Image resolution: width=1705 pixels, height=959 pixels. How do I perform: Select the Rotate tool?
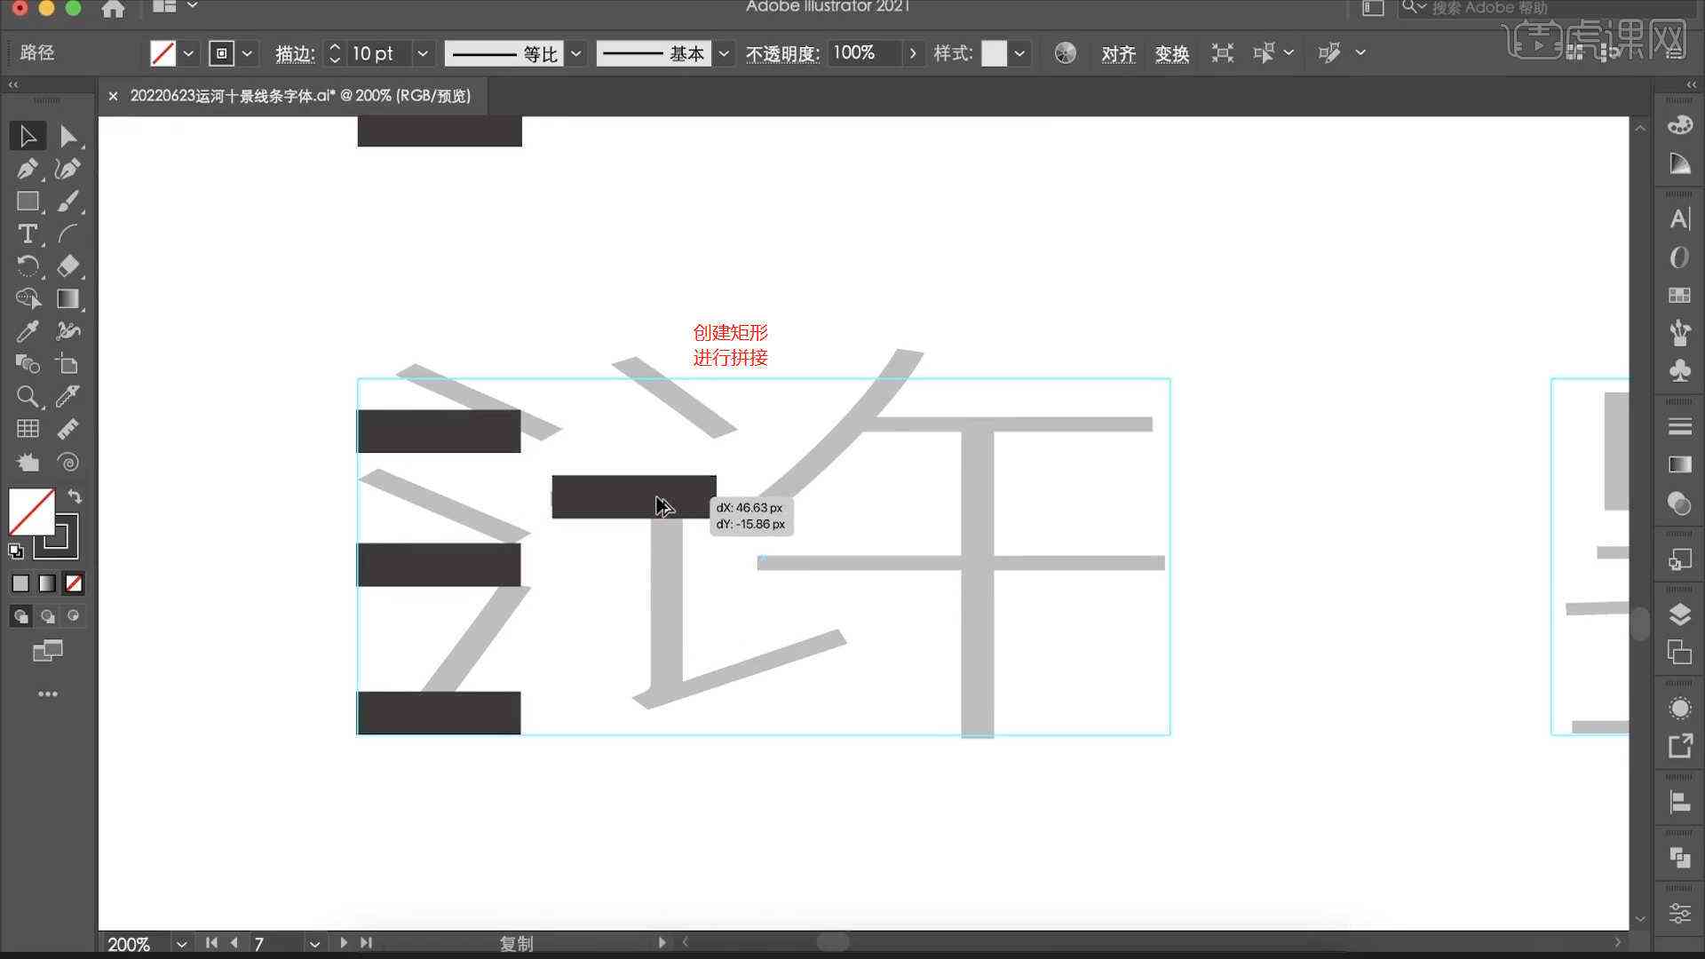(x=28, y=266)
